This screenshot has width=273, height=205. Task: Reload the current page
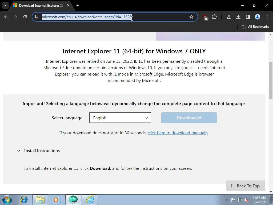pyautogui.click(x=25, y=17)
